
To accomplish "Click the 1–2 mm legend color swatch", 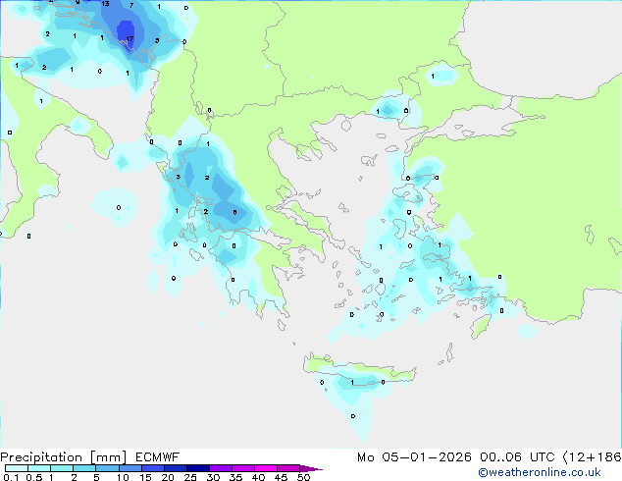I will tap(62, 468).
